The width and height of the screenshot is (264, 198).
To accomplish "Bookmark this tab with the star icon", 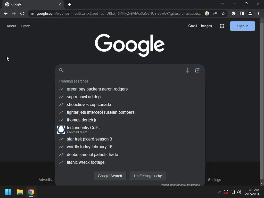I will coord(223,13).
